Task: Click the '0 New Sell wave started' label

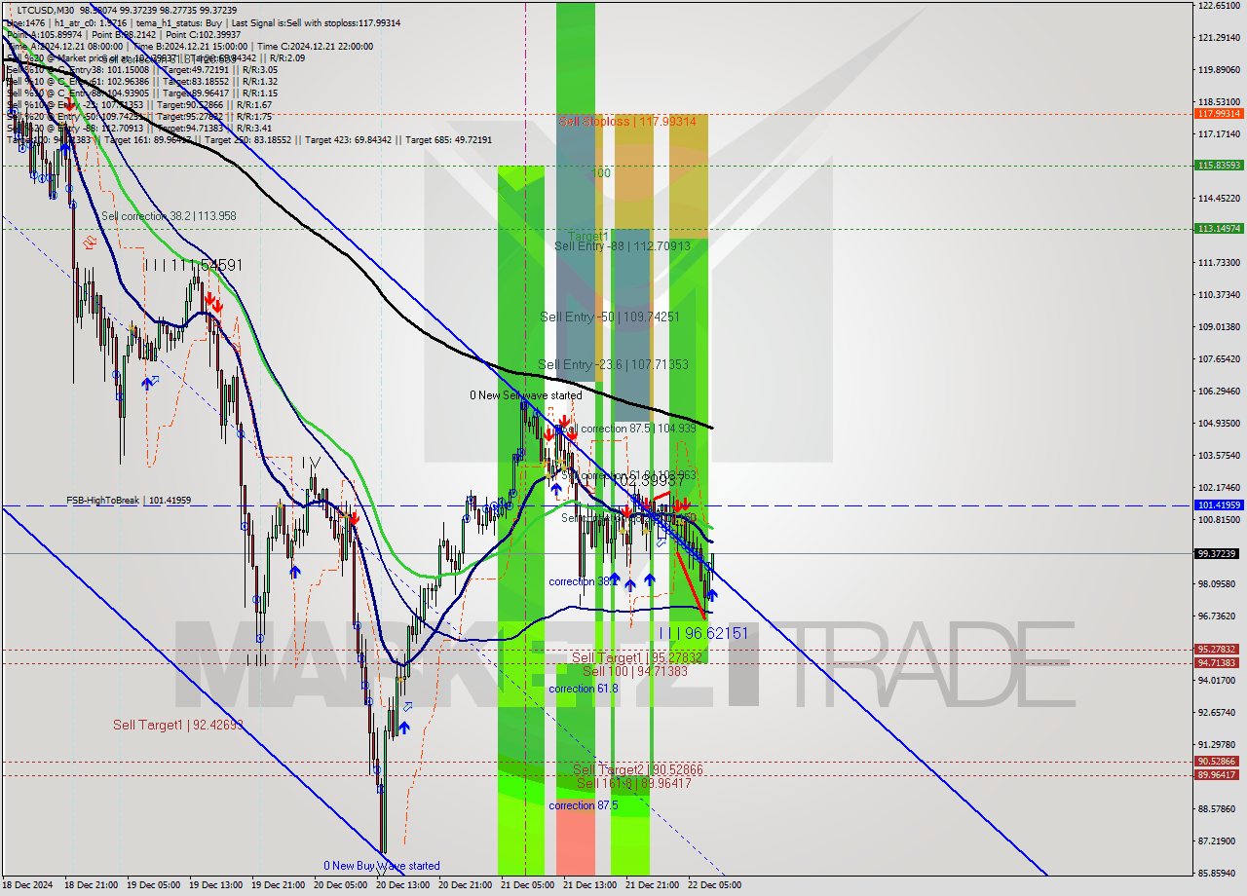Action: click(x=525, y=395)
